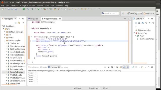
Task: Collapse the littleexamples package node
Action: click(5, 40)
